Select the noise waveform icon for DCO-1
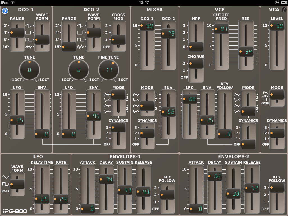Viewport: 288px width, 216px height. (29, 47)
